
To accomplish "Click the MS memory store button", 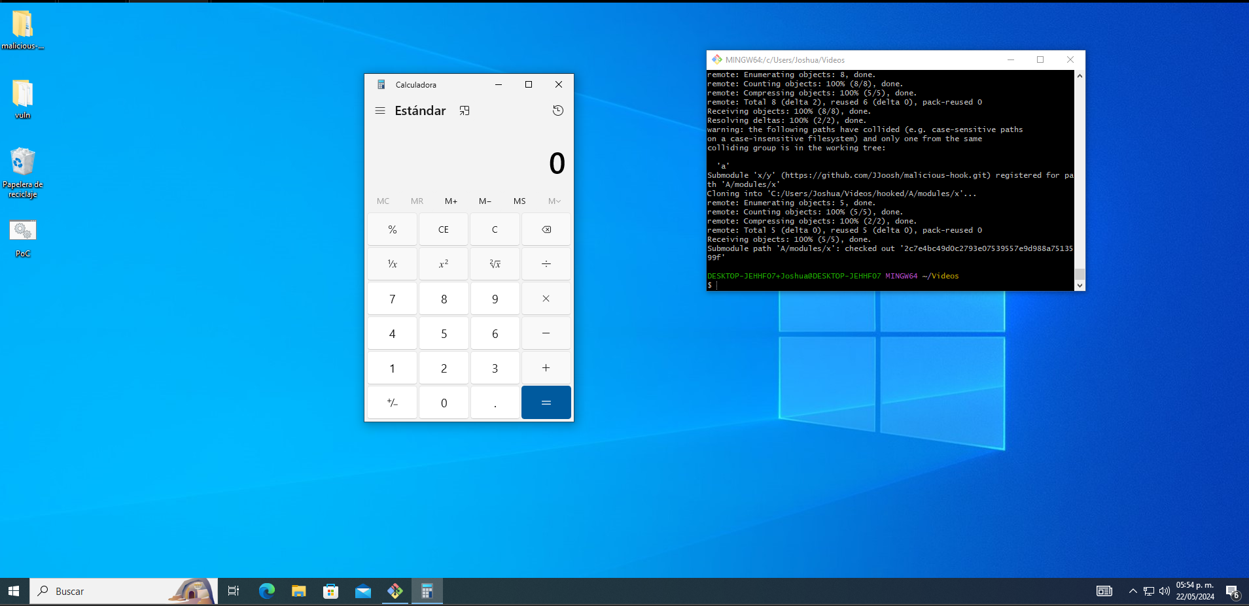I will [519, 201].
